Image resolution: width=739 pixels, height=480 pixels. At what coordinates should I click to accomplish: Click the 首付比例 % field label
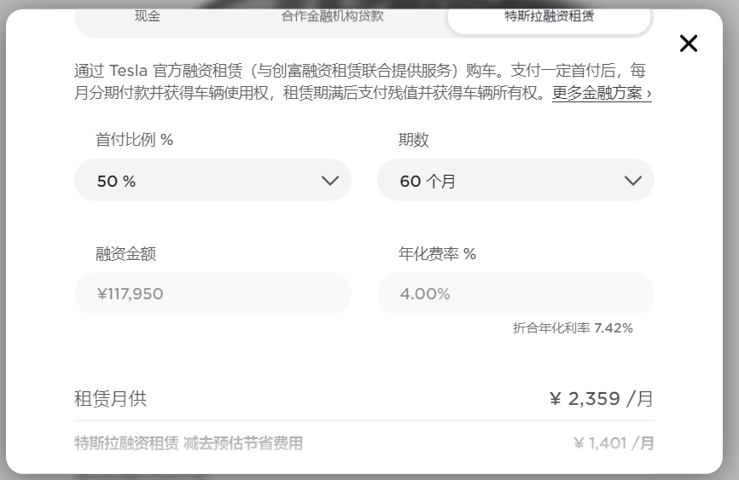134,140
